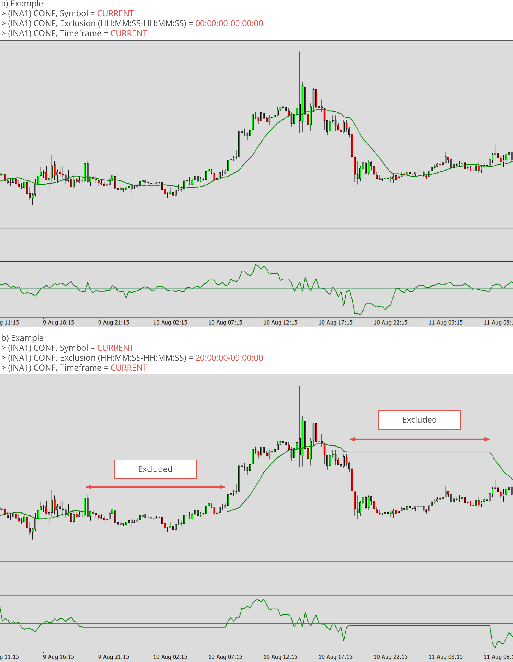Click the exclusion value 20:00:00-09:00:00
This screenshot has width=513, height=662.
(x=229, y=358)
